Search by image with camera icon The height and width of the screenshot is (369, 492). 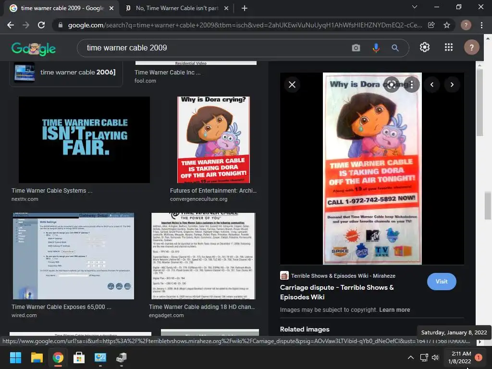click(x=356, y=48)
